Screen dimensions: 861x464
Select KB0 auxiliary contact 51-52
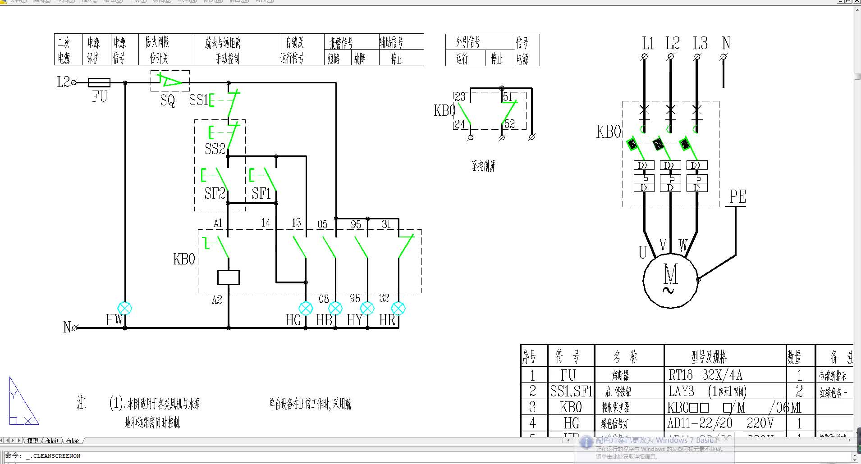(509, 112)
